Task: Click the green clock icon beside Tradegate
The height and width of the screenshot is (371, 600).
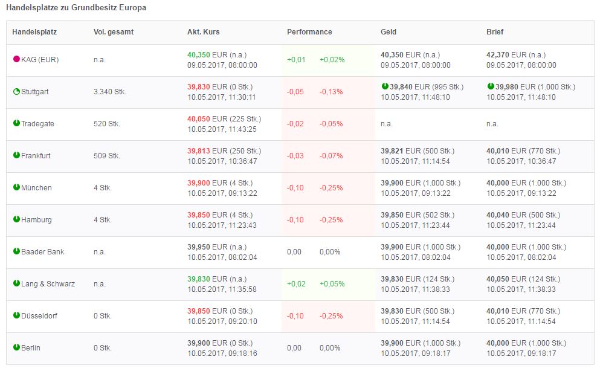Action: coord(16,123)
